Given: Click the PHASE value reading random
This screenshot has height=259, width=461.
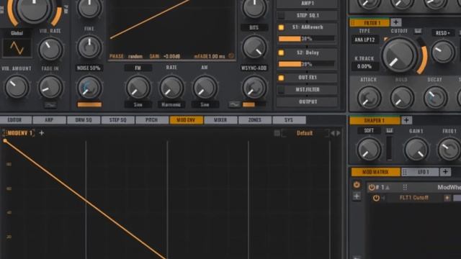Looking at the screenshot, I should tap(135, 56).
